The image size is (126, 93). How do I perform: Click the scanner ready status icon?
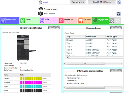point(41,9)
